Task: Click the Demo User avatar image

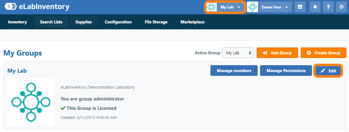Action: (252, 7)
